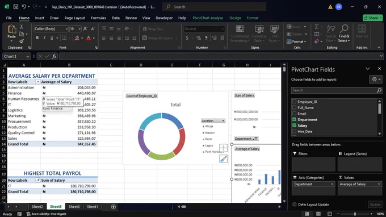
Task: Toggle Underline formatting
Action: [52, 38]
